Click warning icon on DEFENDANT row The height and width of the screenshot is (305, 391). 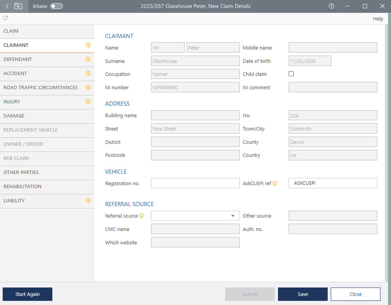coord(88,59)
